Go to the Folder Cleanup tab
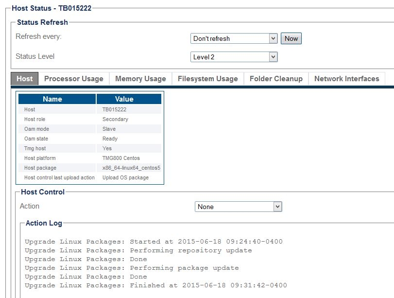The height and width of the screenshot is (298, 394). click(276, 79)
